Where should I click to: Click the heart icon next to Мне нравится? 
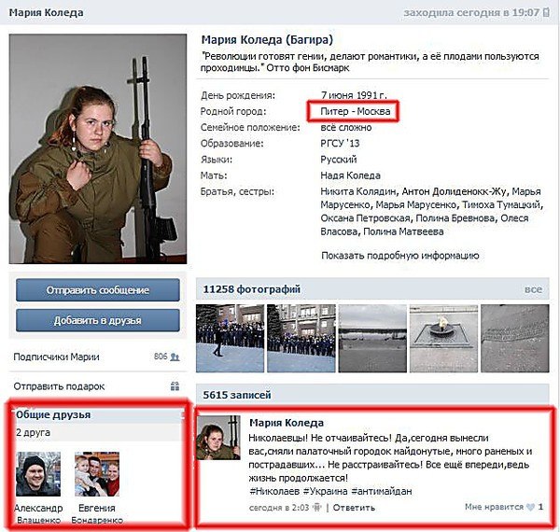click(531, 507)
